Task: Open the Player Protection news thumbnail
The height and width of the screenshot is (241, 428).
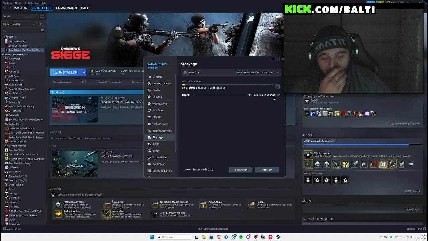Action: pyautogui.click(x=75, y=109)
